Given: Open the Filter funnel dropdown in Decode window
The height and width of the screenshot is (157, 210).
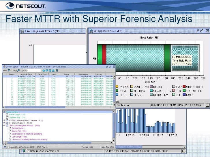Looking at the screenshot, I should pos(9,70).
